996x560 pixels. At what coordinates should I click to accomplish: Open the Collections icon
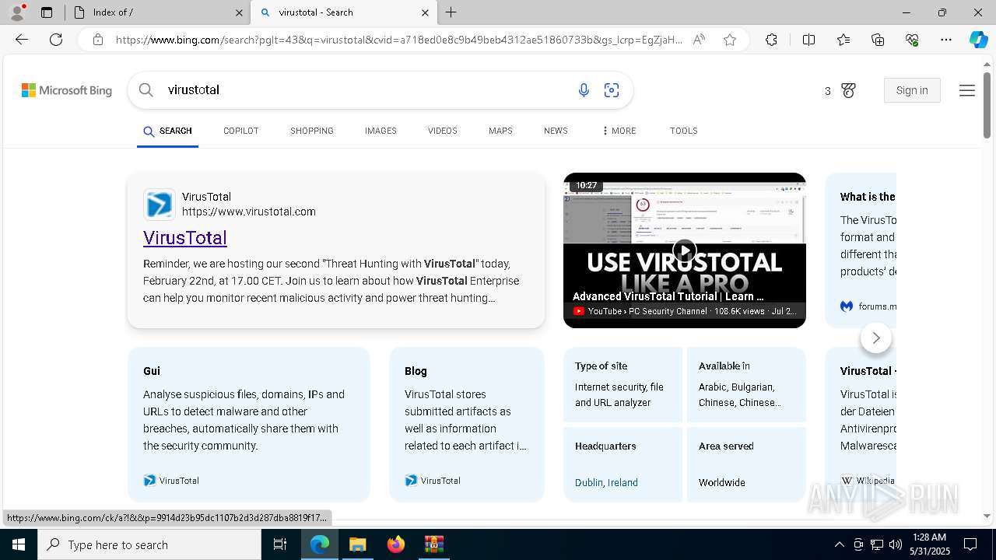click(x=878, y=40)
